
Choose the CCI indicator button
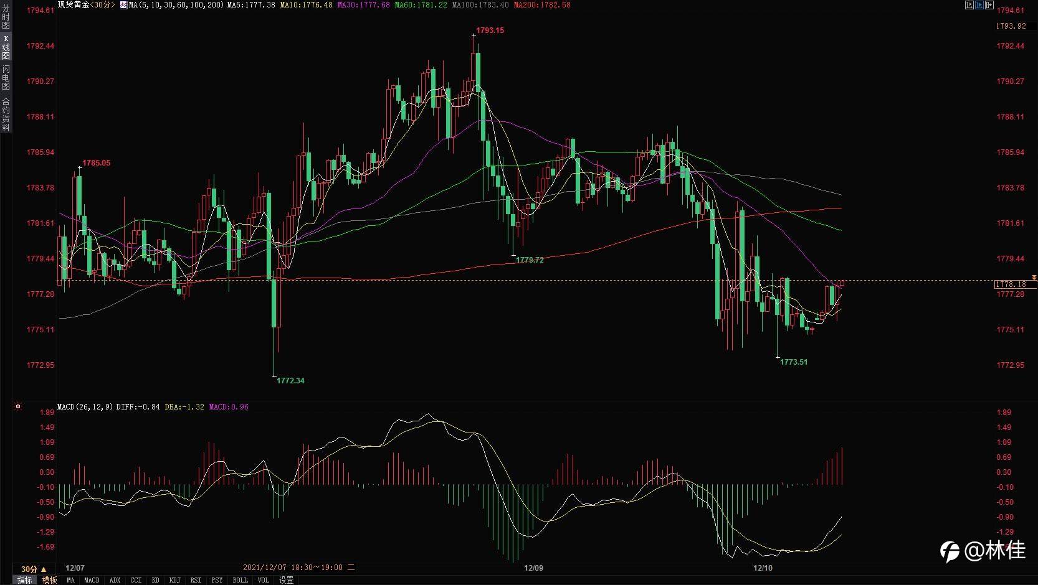click(x=136, y=580)
